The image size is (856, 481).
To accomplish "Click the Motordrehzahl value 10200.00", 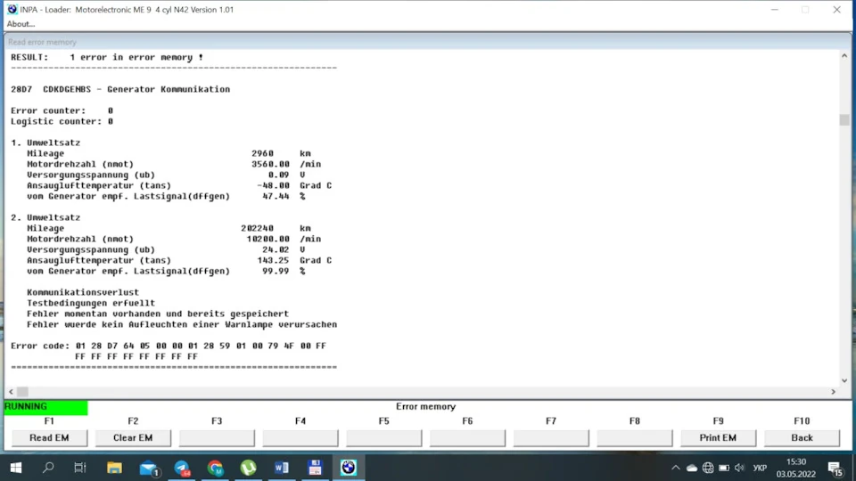I will tap(268, 239).
